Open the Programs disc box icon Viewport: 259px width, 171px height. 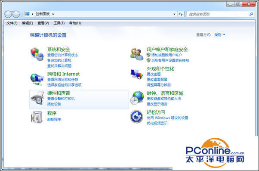(37, 117)
